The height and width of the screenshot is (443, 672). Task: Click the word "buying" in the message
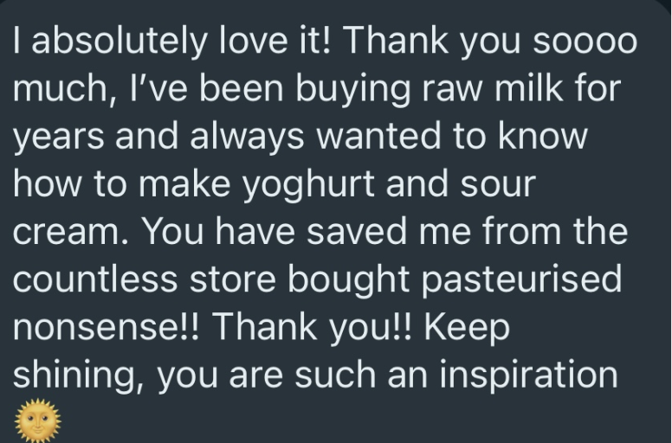(353, 90)
